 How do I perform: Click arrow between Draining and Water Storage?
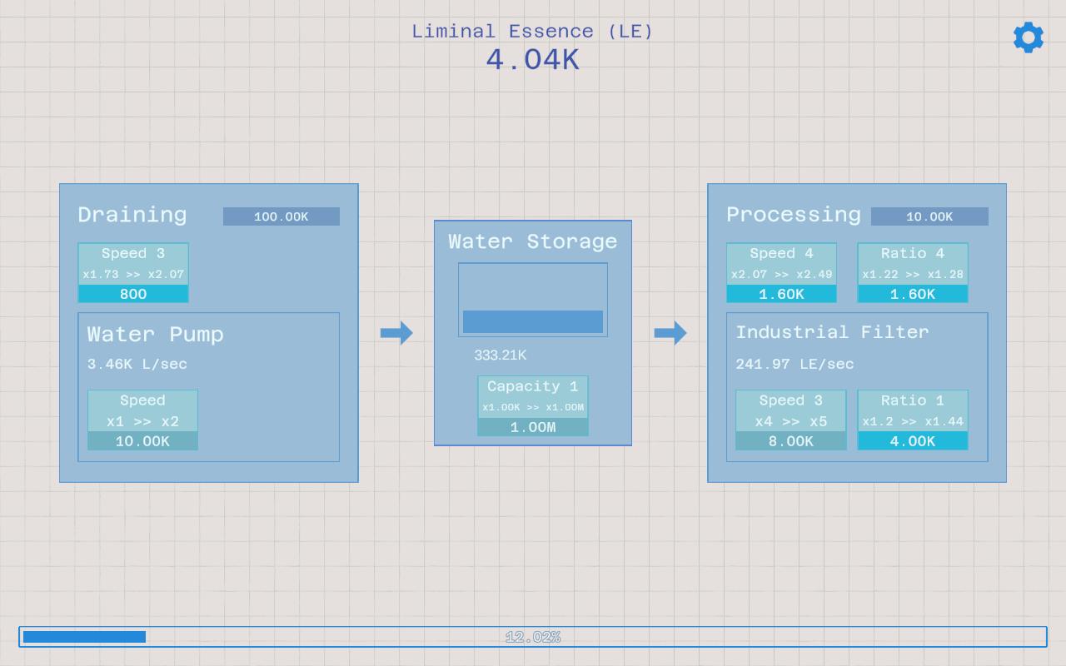pyautogui.click(x=396, y=333)
